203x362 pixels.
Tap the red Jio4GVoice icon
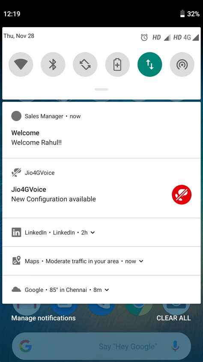pyautogui.click(x=182, y=194)
